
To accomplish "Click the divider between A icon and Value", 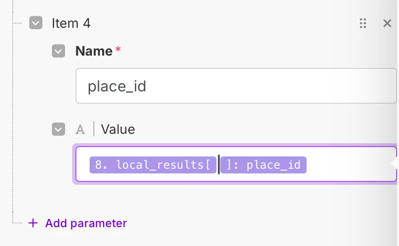I will tap(93, 129).
